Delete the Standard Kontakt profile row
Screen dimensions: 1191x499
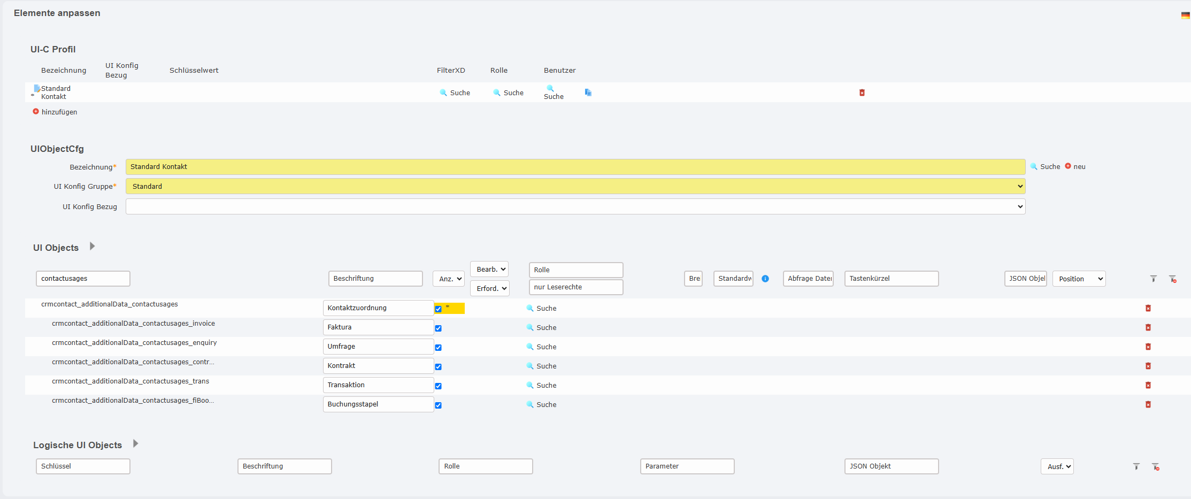point(862,93)
